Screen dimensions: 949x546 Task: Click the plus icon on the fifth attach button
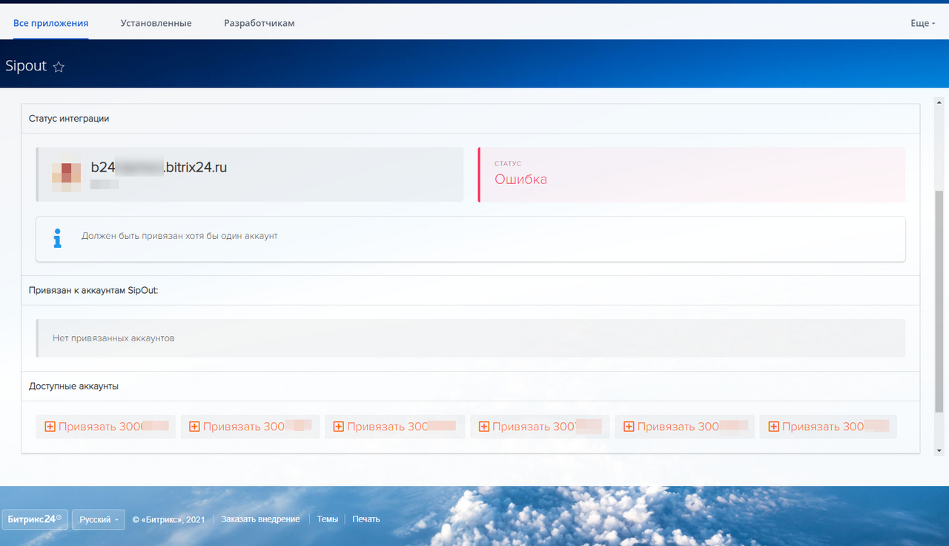(628, 427)
